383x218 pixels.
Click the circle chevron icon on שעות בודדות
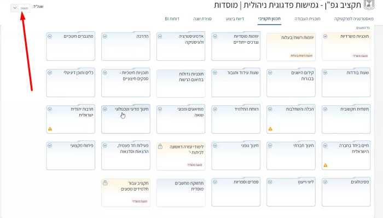[325, 73]
